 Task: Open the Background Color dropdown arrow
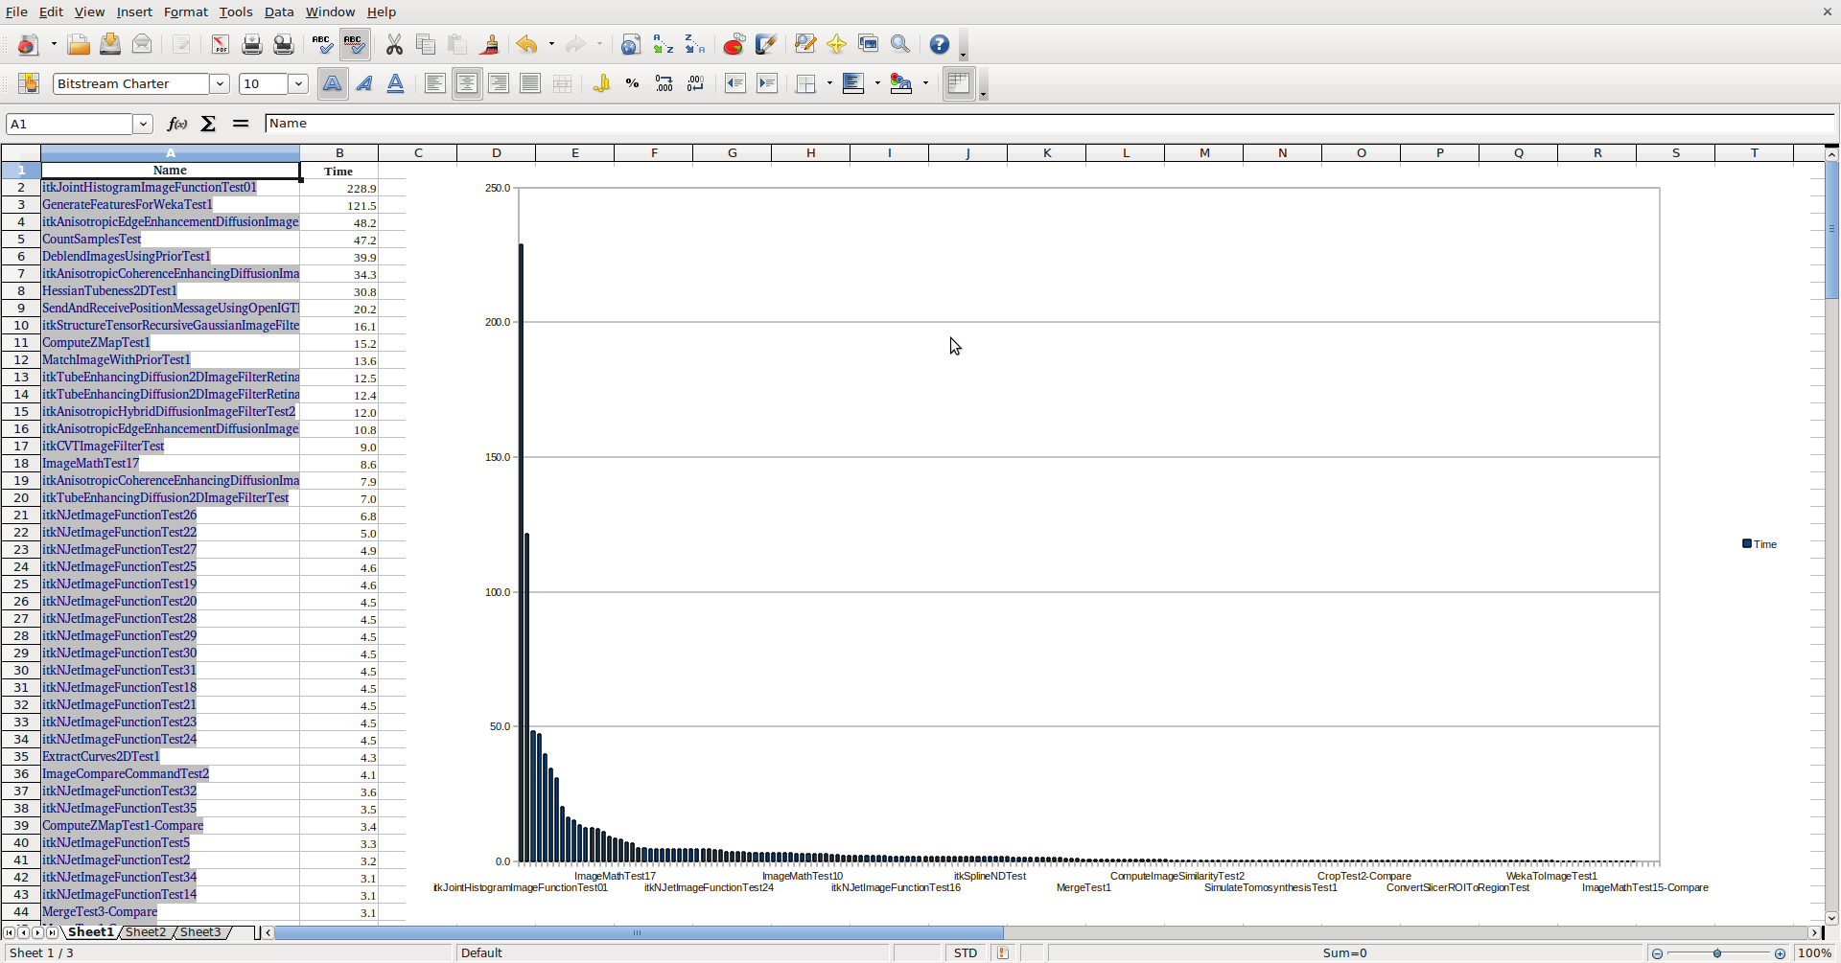coord(877,83)
